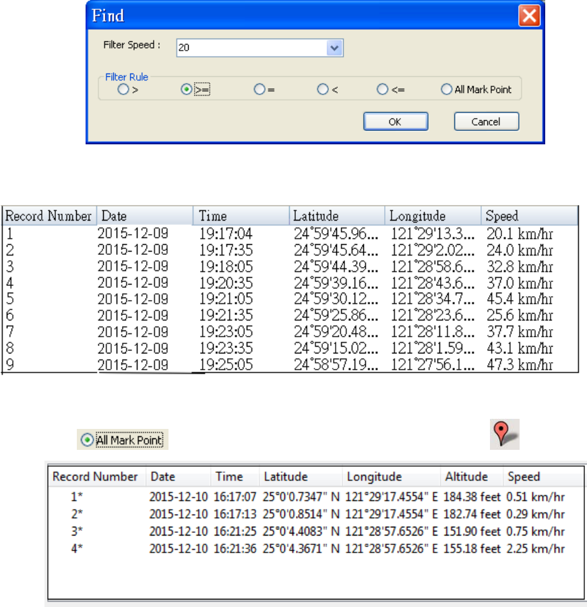This screenshot has height=607, width=587.
Task: Click the Longitude header in speed table
Action: coord(433,216)
